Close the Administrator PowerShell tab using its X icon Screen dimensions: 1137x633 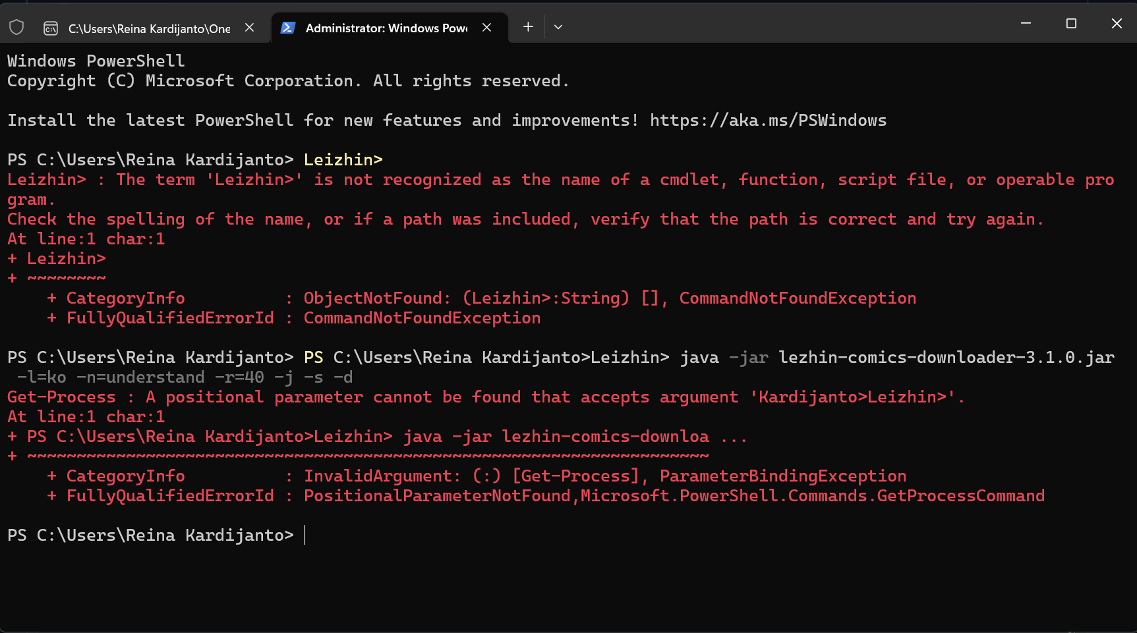click(486, 28)
